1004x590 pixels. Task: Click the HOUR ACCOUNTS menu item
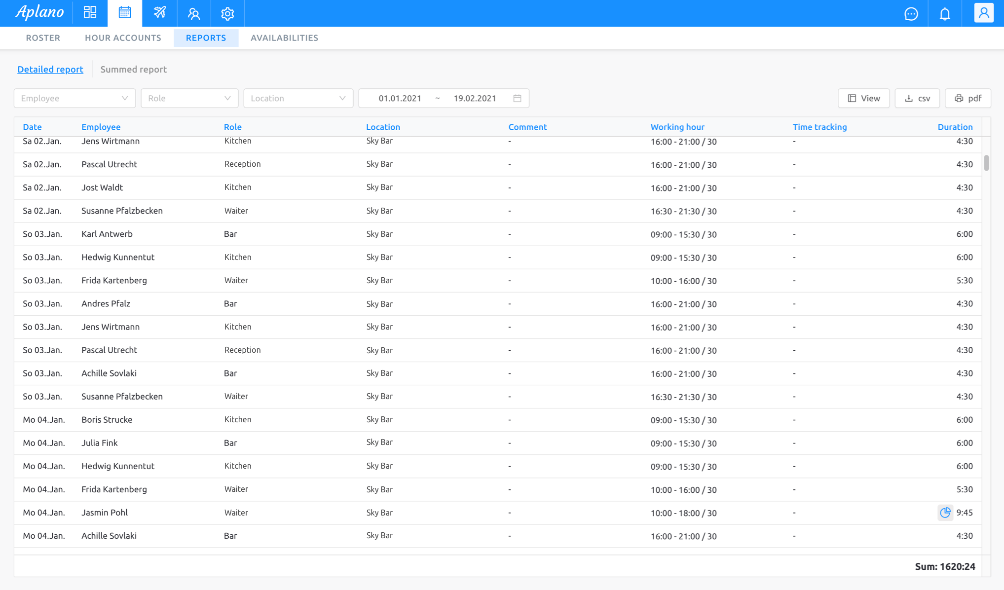point(122,38)
